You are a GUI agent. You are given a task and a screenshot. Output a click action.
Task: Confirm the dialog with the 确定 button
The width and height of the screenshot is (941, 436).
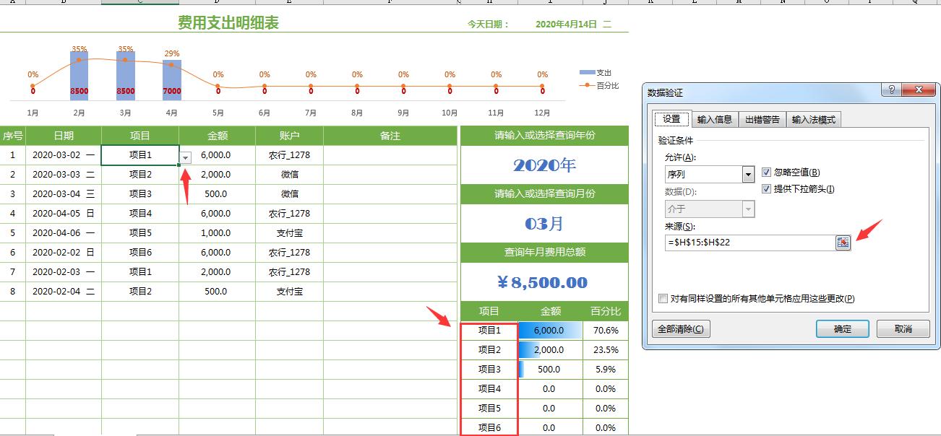tap(842, 328)
